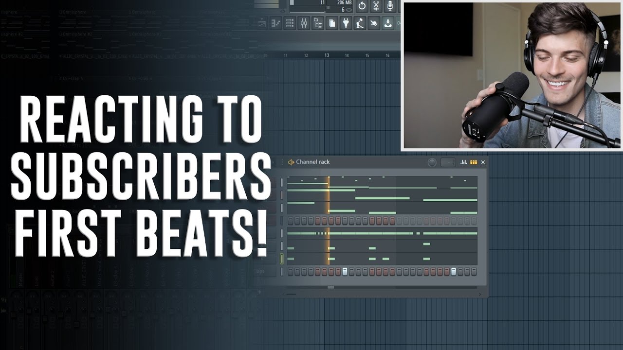Toggle step/piano view yellow icon

click(x=474, y=162)
